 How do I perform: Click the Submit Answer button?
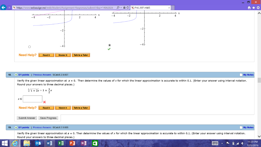tap(27, 118)
